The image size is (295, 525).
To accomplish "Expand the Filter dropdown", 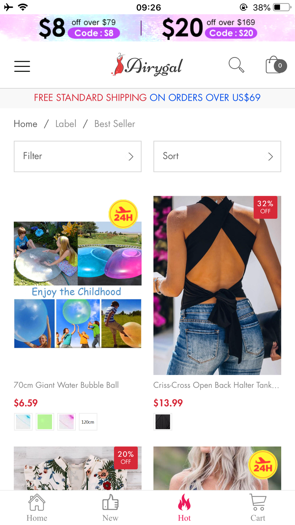I will 78,156.
